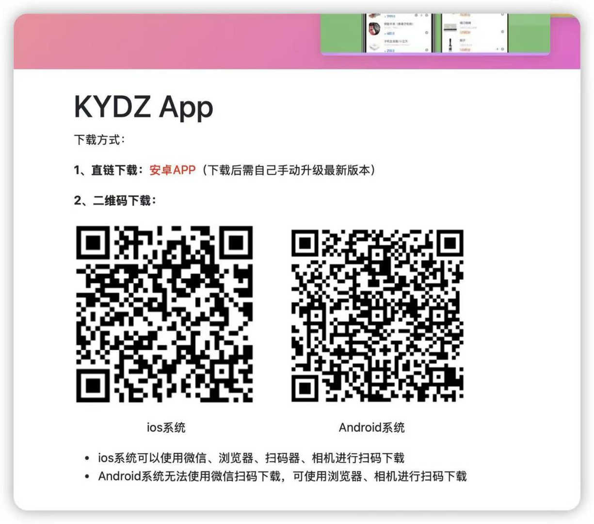The width and height of the screenshot is (594, 524).
Task: Click the 1、直链下载： label
Action: 109,170
